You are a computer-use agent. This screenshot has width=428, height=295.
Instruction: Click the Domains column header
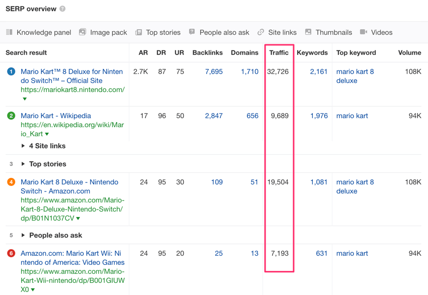[x=244, y=53]
